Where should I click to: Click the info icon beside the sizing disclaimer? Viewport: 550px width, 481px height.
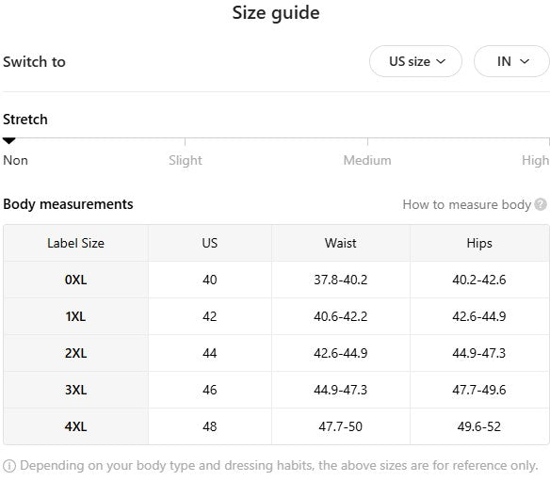[9, 466]
